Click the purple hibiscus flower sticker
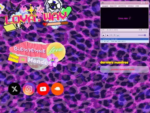Viewport: 150px width, 113px height. point(52,60)
